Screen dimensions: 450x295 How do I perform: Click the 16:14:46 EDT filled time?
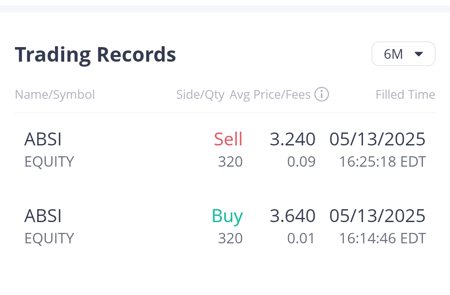382,238
